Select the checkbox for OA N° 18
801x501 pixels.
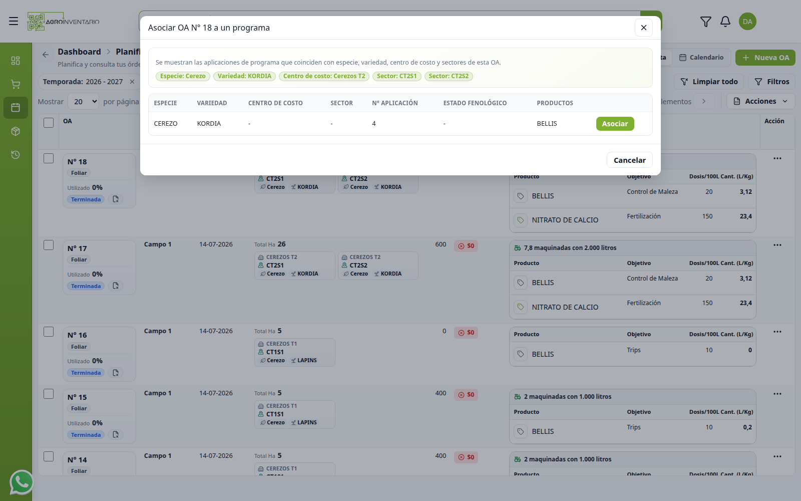[x=49, y=158]
